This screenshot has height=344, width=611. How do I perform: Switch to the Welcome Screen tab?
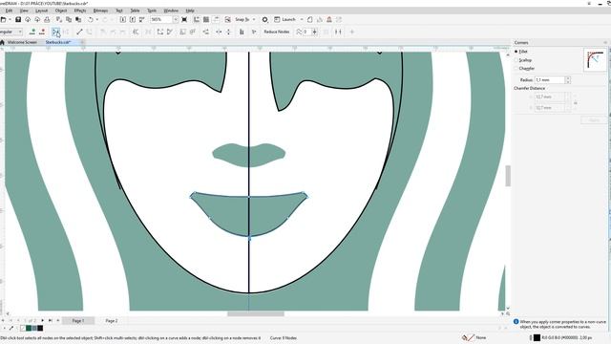pyautogui.click(x=22, y=42)
